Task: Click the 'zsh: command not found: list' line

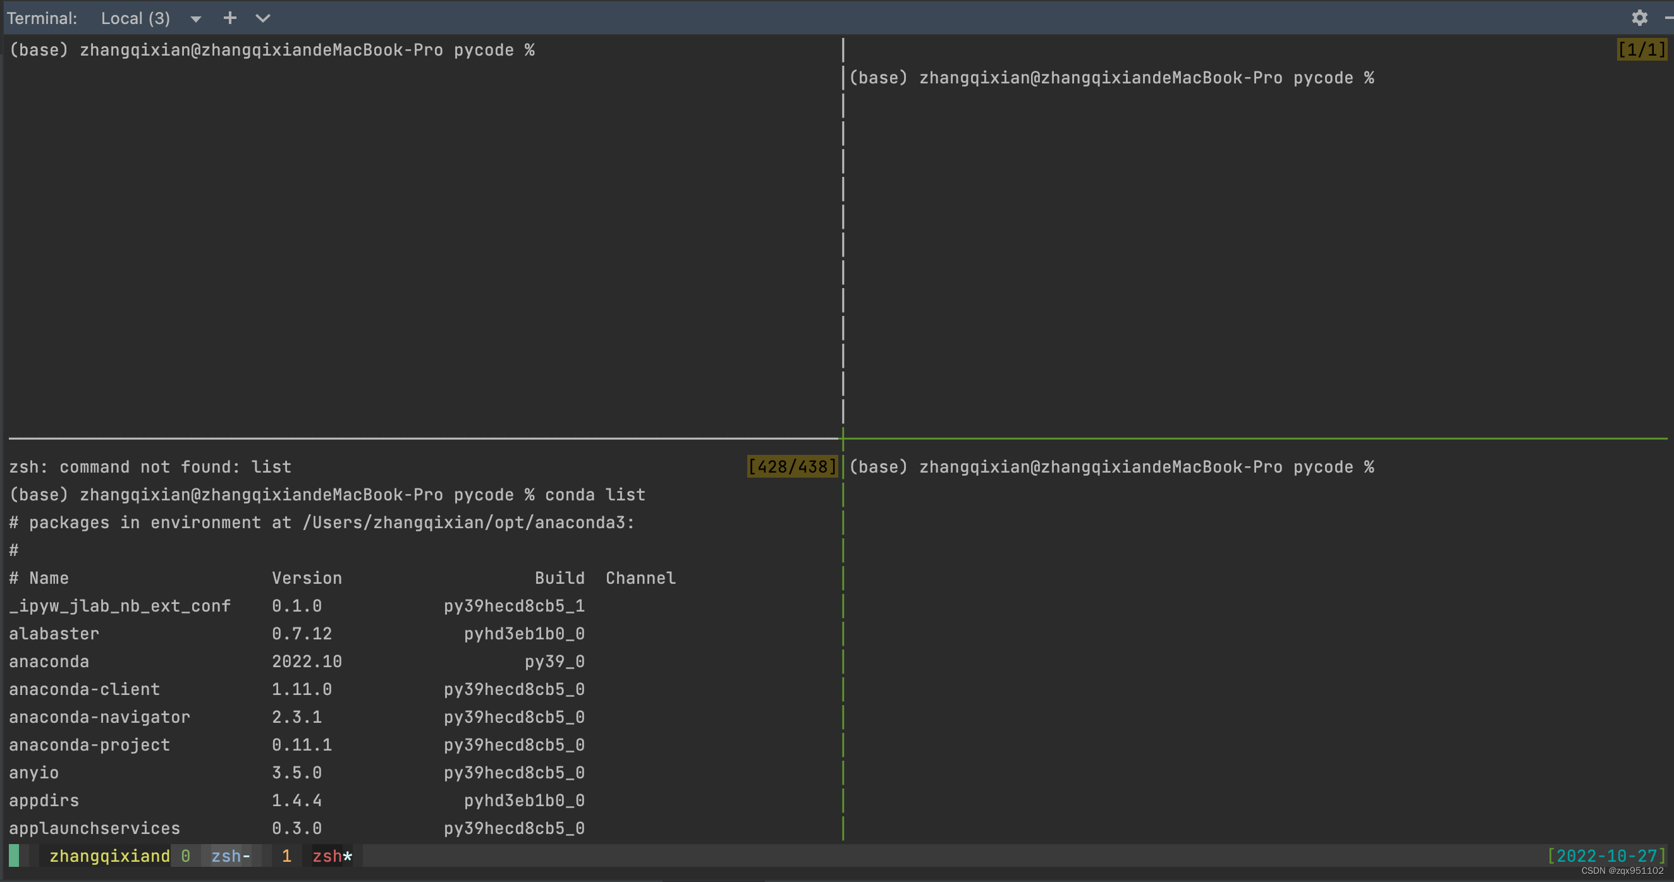Action: (150, 467)
